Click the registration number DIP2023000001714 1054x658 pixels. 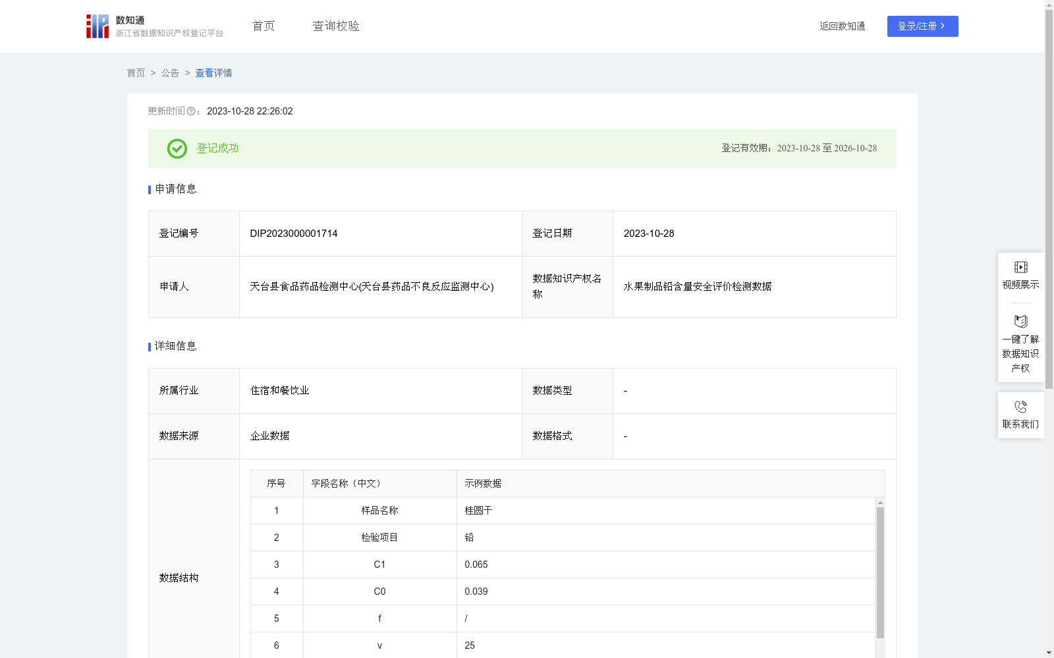[293, 233]
